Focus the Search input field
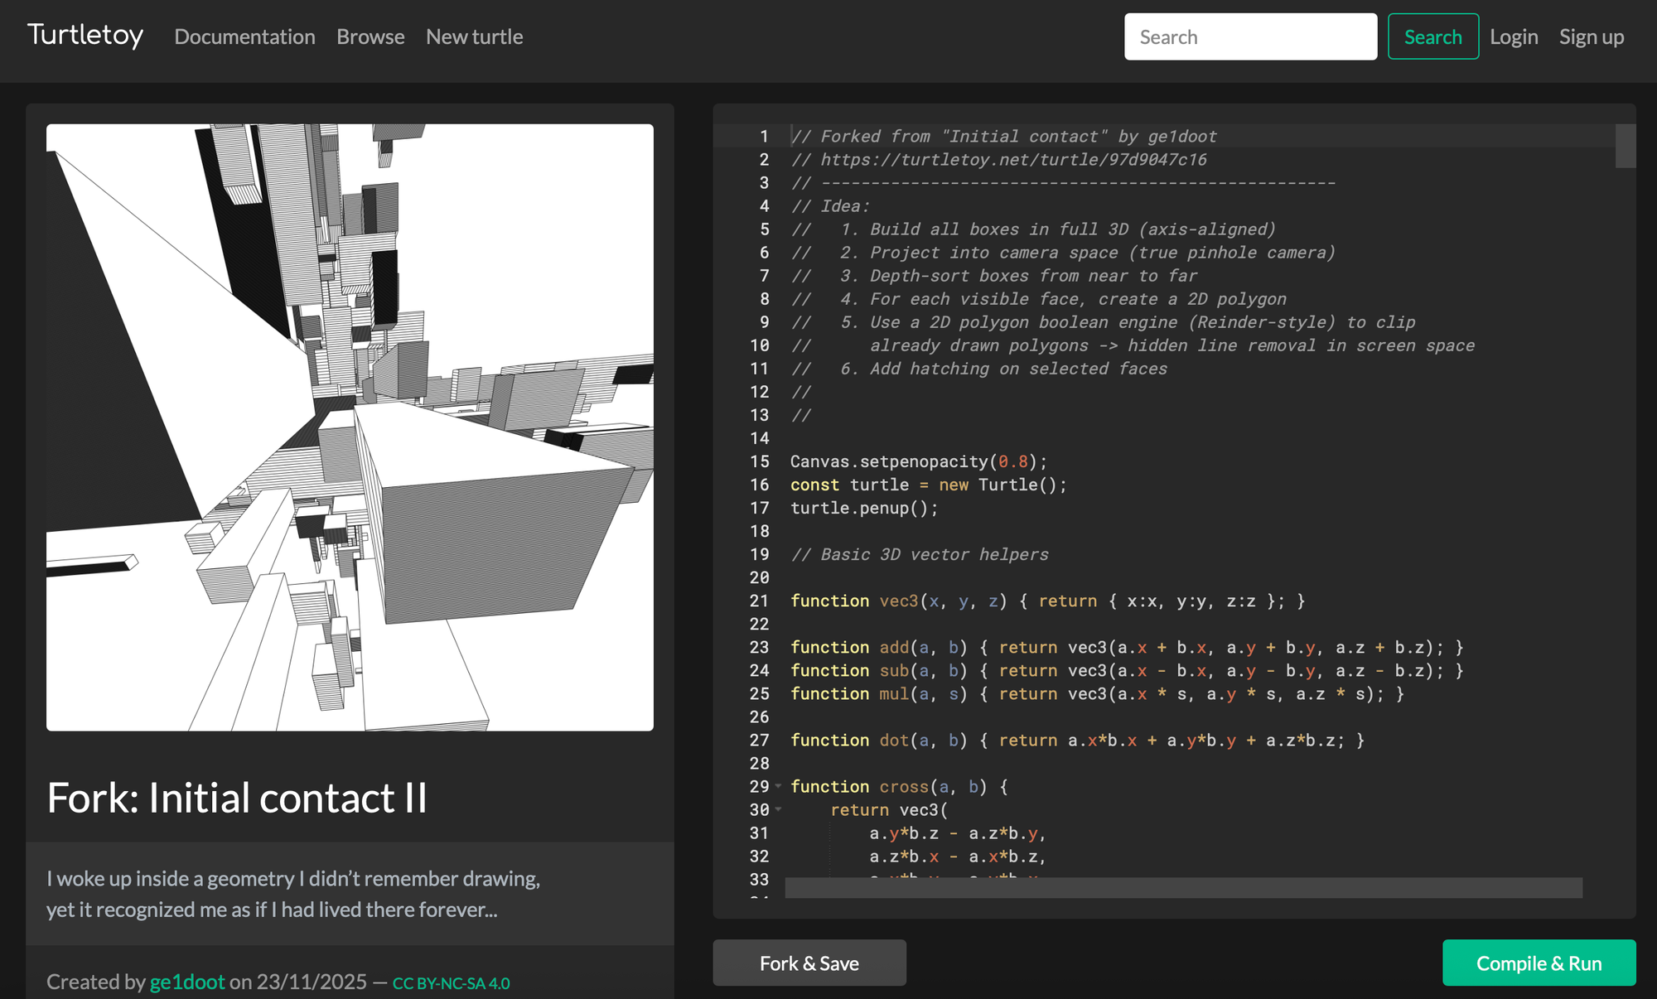Screen dimensions: 1657x999 pos(1249,36)
